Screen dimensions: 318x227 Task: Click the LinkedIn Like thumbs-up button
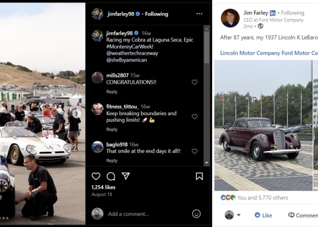[263, 215]
